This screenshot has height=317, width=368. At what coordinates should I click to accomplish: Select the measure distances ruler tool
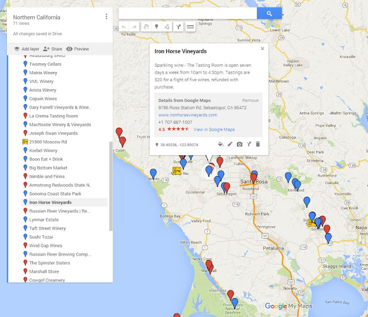coord(190,27)
